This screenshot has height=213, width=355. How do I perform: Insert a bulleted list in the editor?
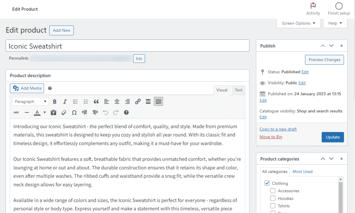[75, 101]
